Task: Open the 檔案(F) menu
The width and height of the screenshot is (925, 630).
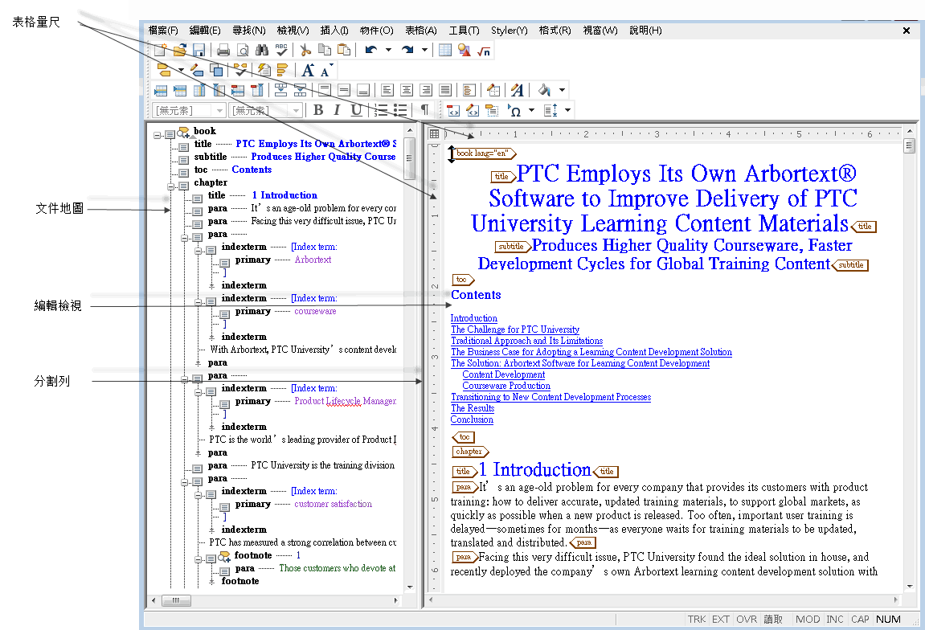Action: (163, 30)
